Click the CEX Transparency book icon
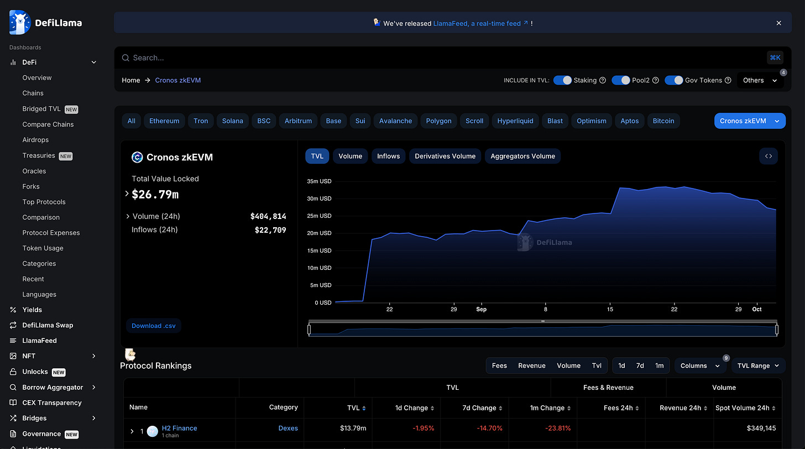The height and width of the screenshot is (449, 805). (x=13, y=403)
